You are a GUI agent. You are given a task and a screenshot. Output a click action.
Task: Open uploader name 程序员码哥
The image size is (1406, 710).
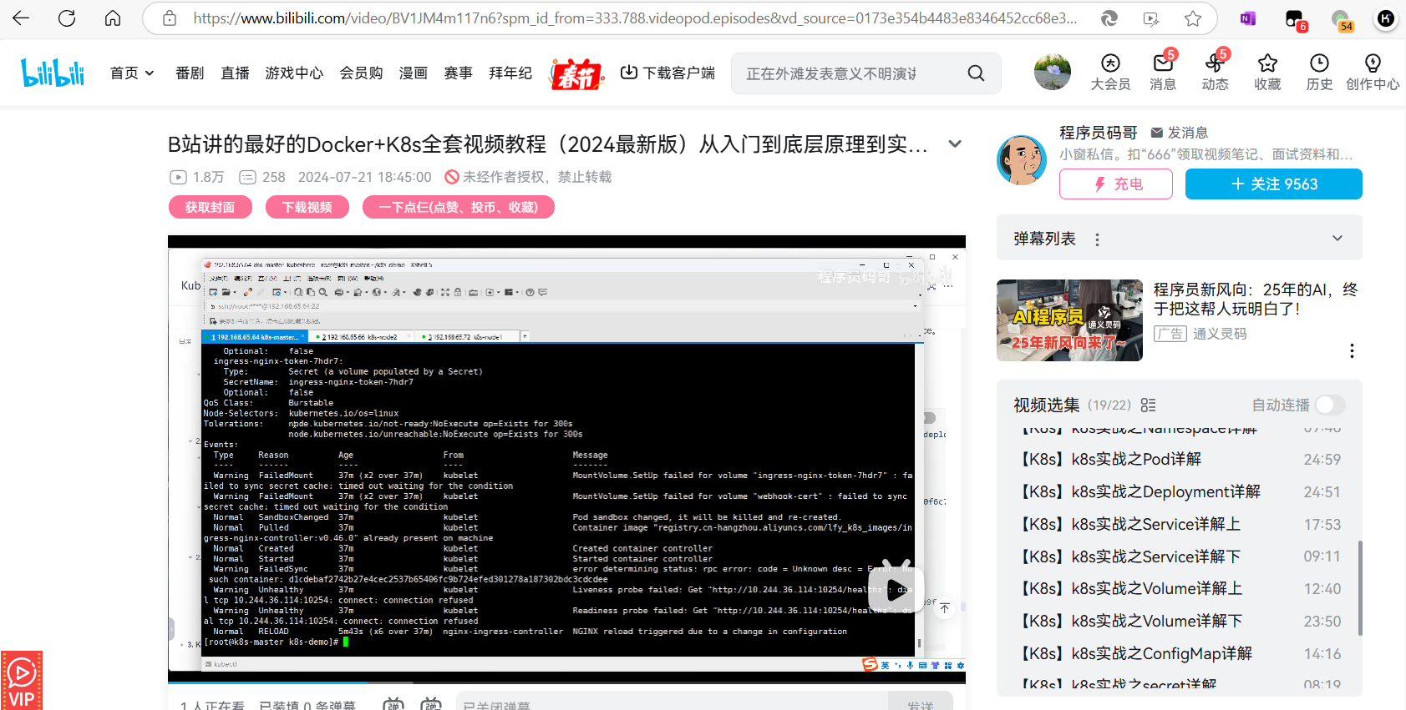point(1099,133)
